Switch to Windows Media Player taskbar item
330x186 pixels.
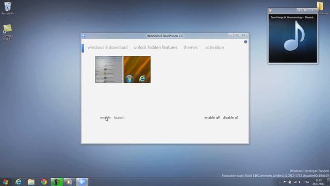(69, 182)
